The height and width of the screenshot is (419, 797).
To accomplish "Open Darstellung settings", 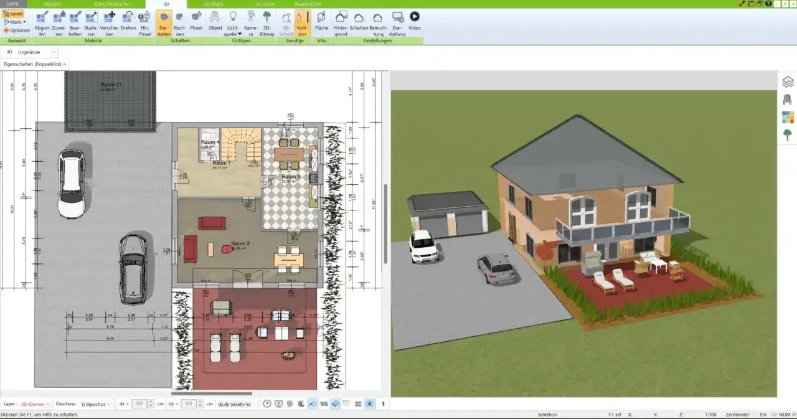I will click(x=397, y=24).
